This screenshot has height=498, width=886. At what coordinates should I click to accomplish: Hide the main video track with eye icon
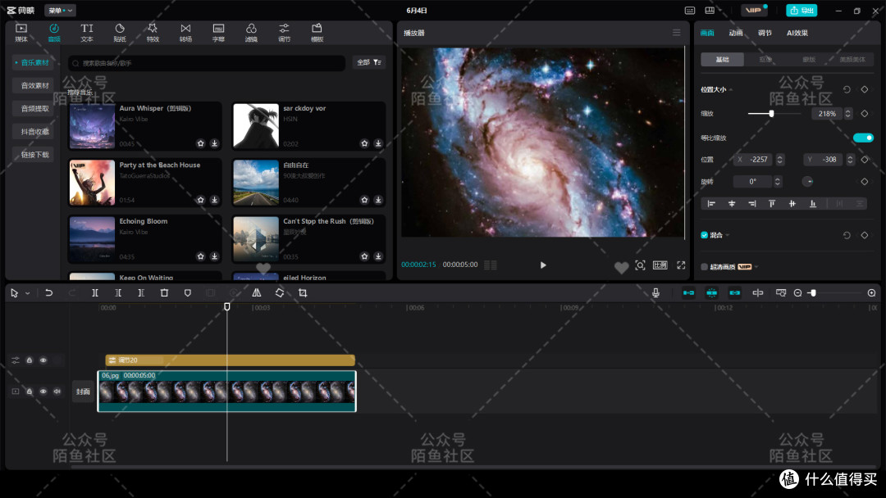coord(43,392)
